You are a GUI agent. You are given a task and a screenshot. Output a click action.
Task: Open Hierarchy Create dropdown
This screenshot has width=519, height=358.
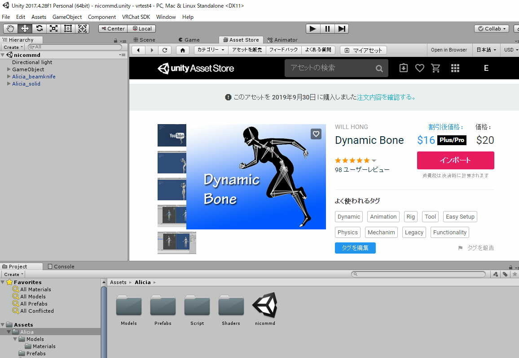tap(13, 47)
